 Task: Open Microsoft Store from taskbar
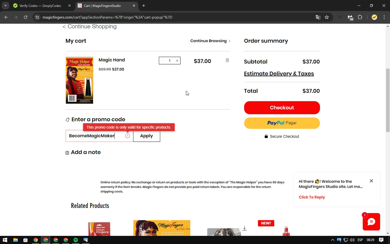25,240
